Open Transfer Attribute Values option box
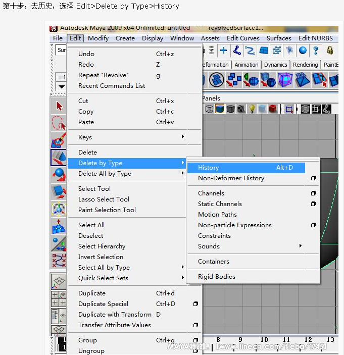344x355 pixels. click(195, 325)
